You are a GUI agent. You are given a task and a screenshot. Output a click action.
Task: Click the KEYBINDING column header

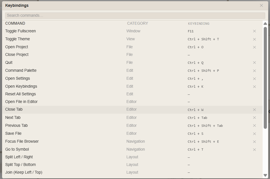pyautogui.click(x=198, y=24)
